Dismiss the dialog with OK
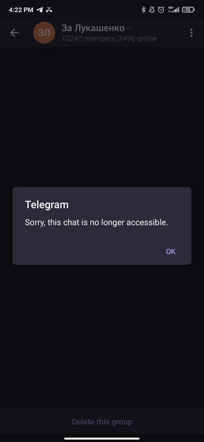204x442 pixels. click(x=171, y=251)
